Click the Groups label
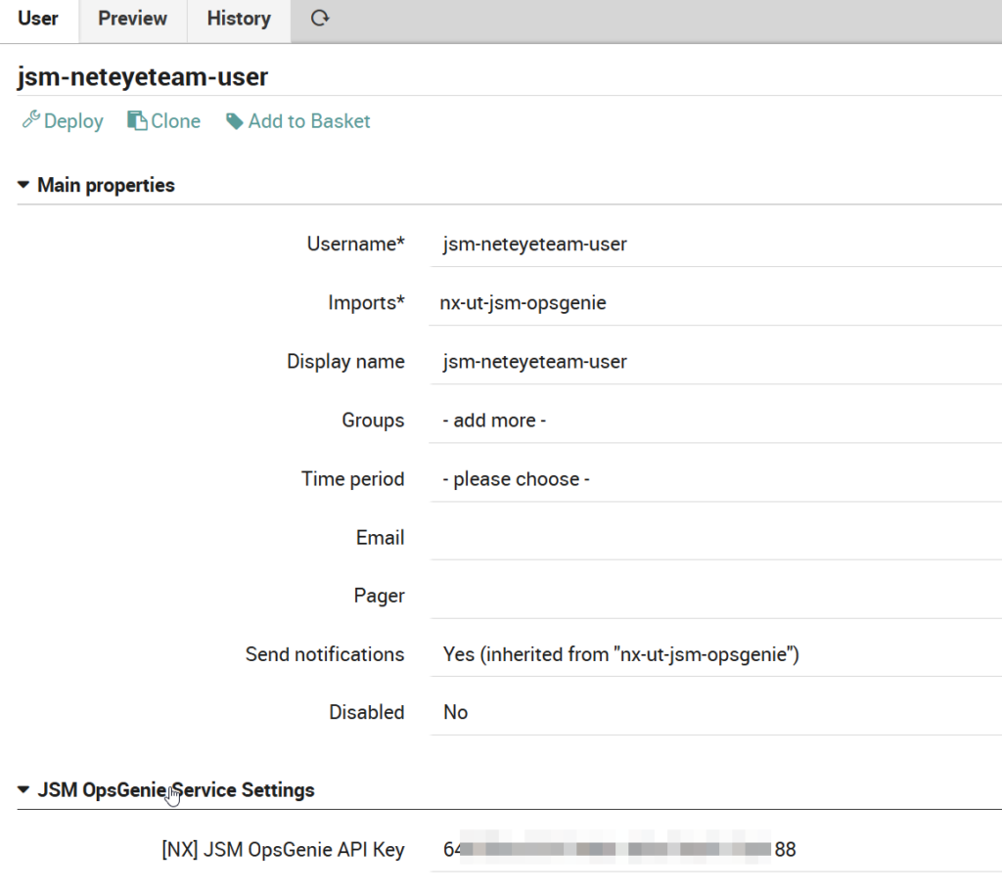Viewport: 1002px width, 891px height. (373, 421)
